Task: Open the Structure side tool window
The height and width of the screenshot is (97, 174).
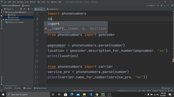Action: click(x=1, y=24)
